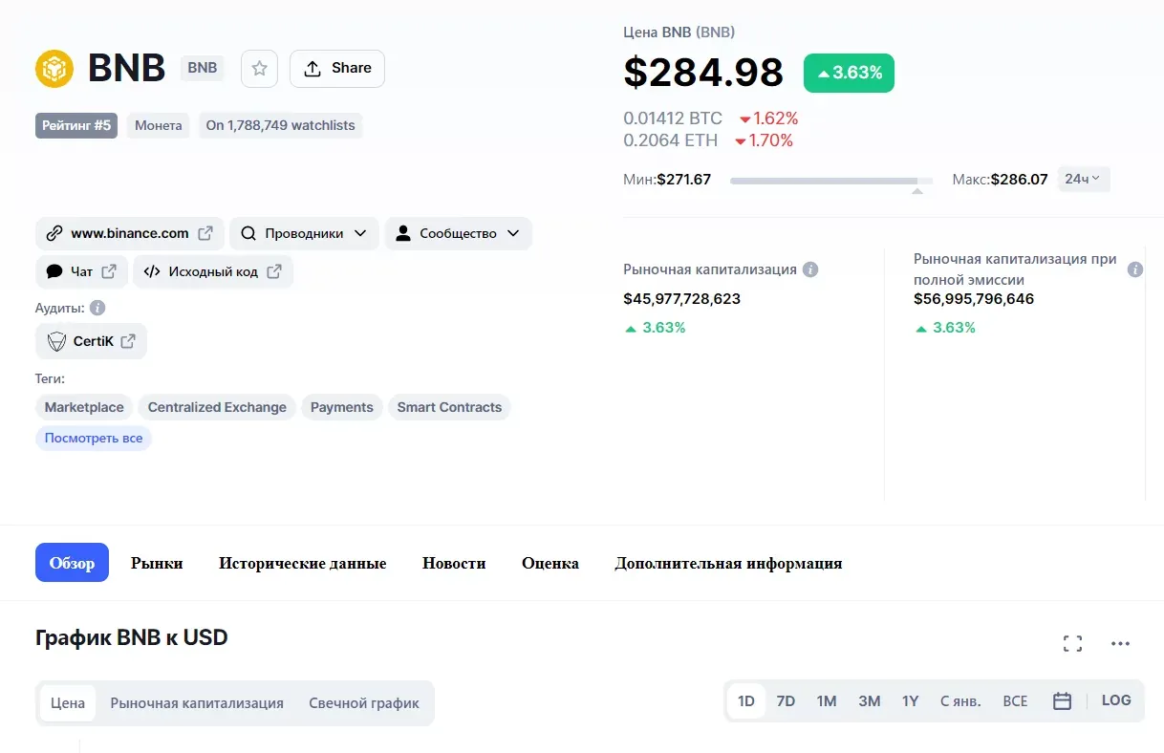Click the 0.01412 BTC value
This screenshot has height=753, width=1164.
point(673,118)
